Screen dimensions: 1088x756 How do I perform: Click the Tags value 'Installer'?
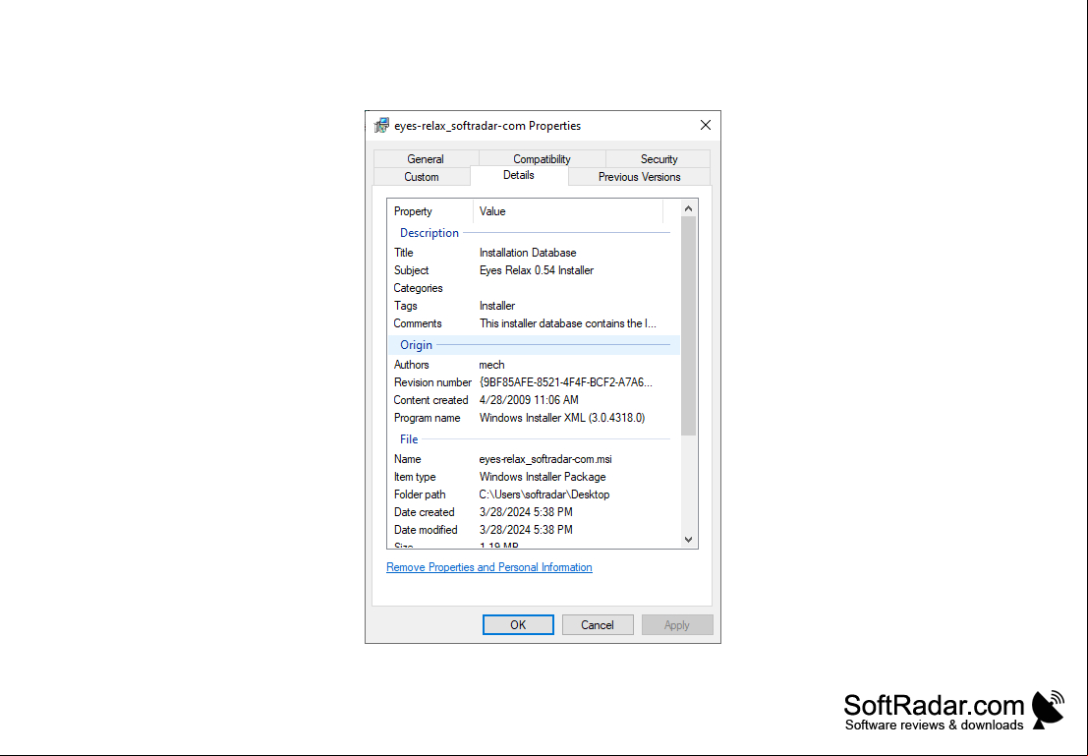point(496,306)
